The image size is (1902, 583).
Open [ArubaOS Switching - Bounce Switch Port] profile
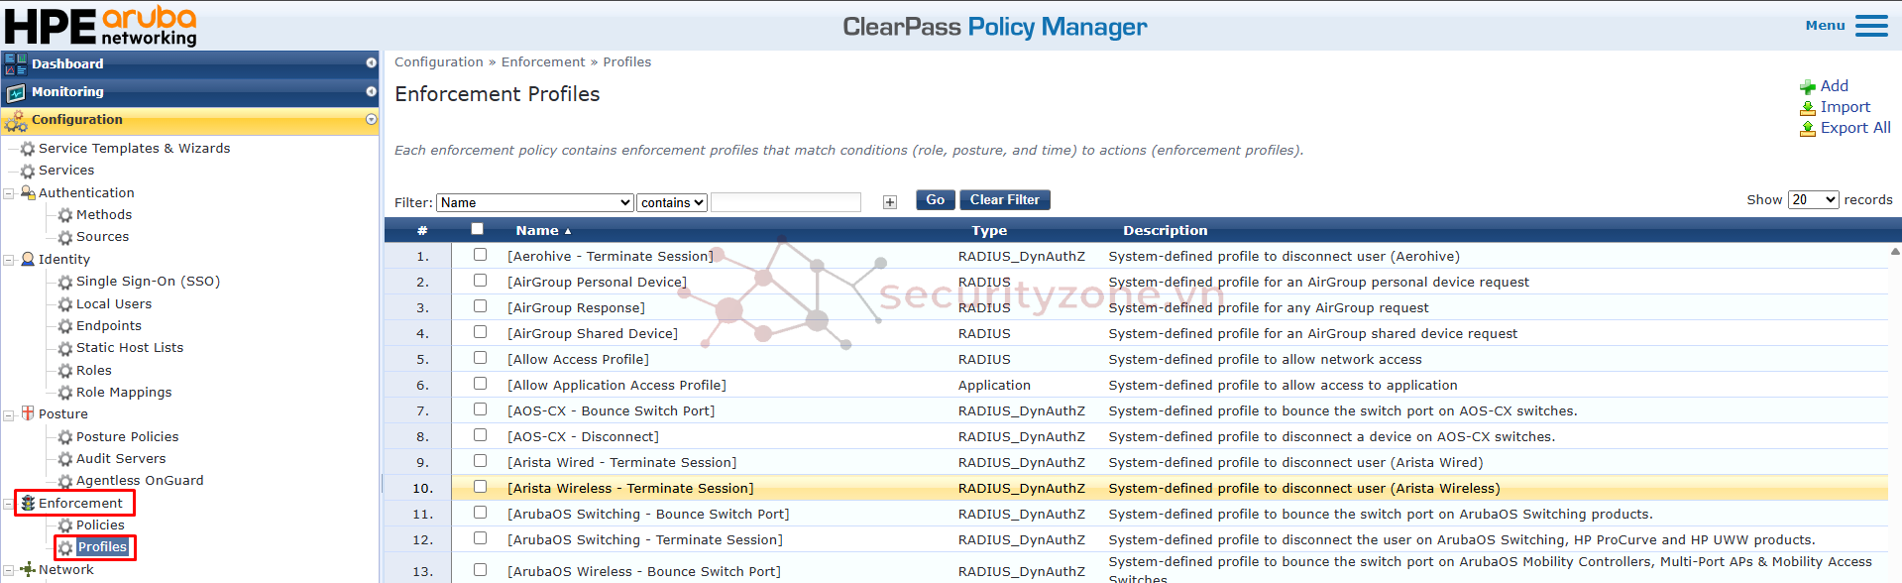coord(648,514)
